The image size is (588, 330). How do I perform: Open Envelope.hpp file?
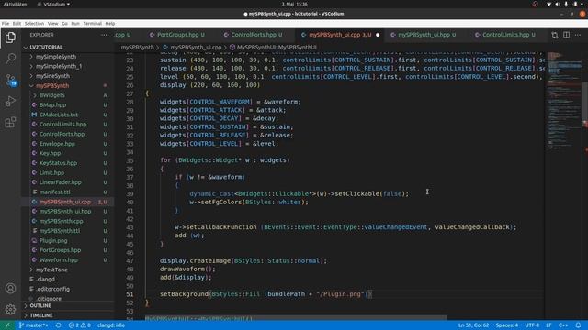tap(67, 144)
